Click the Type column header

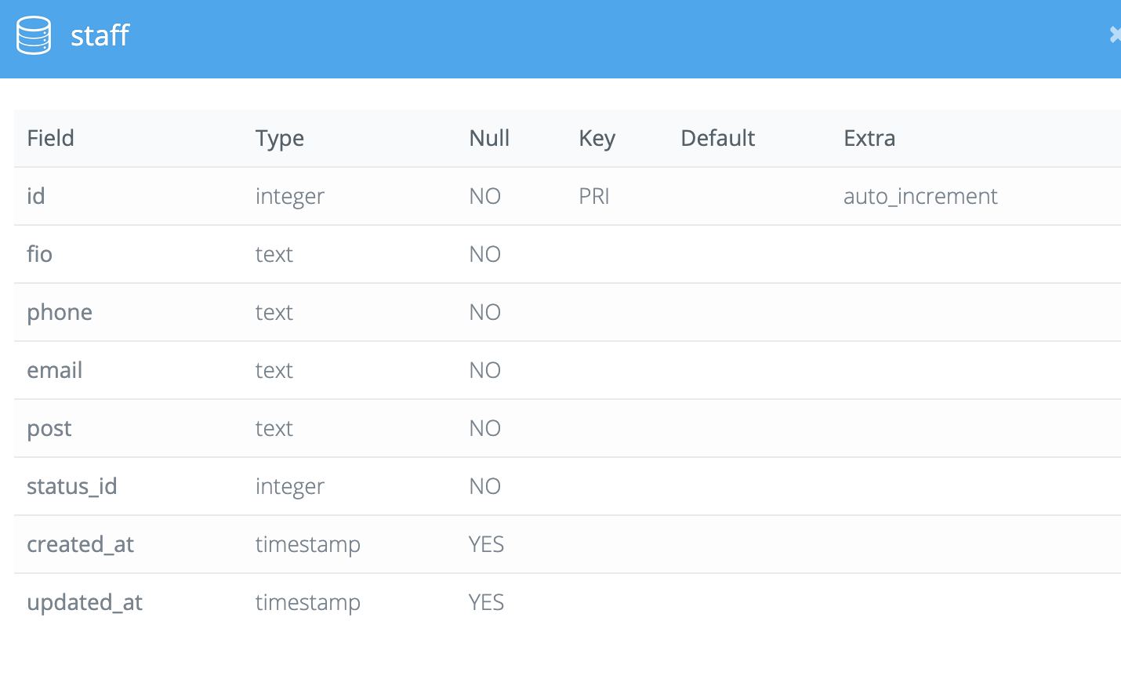coord(279,138)
